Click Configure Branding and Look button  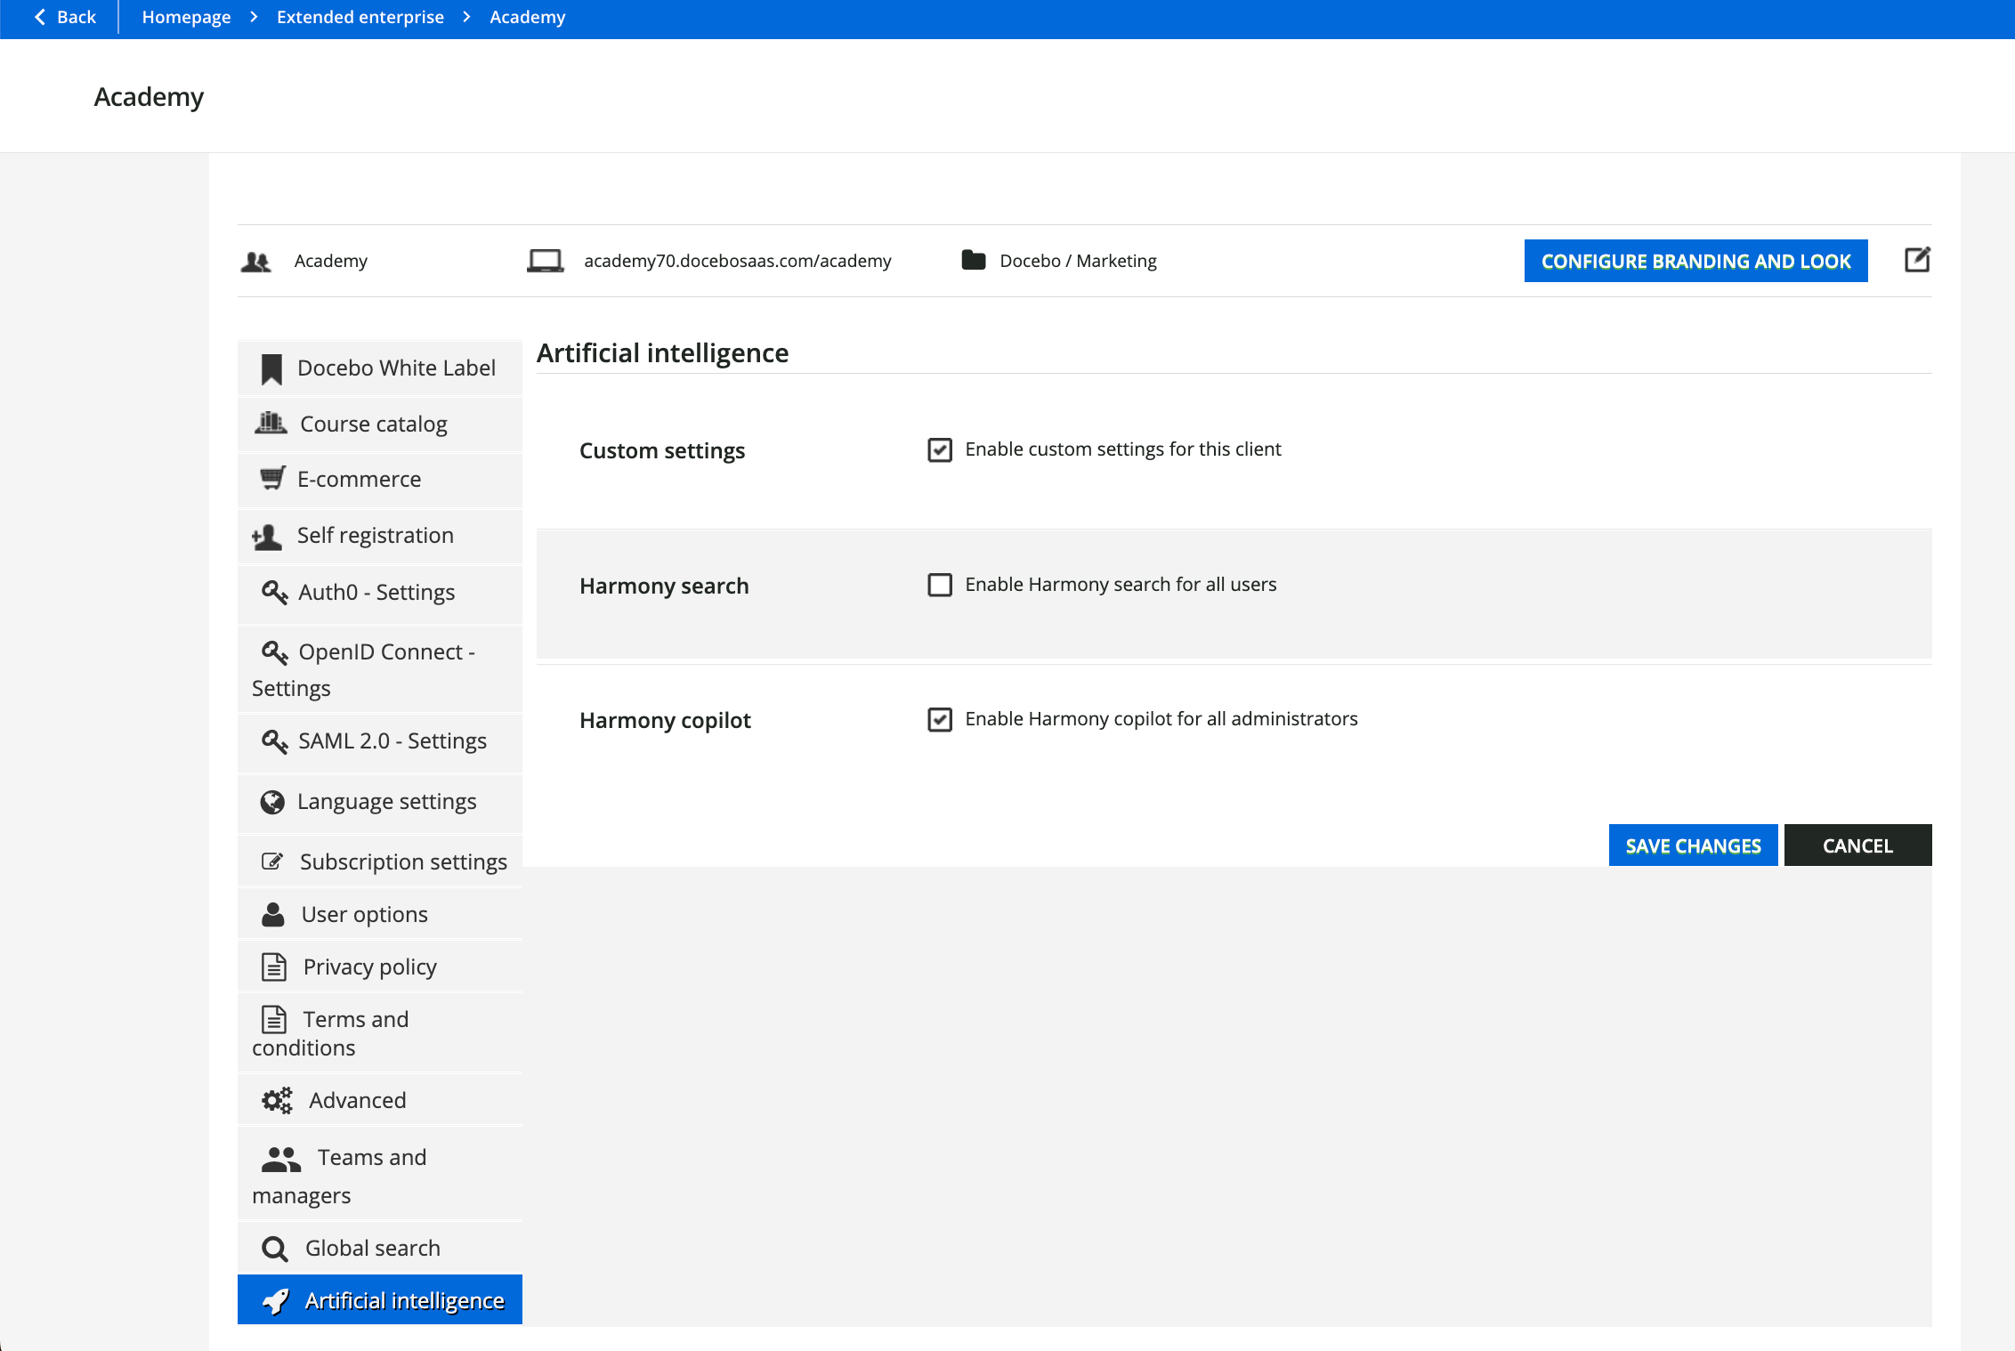pos(1695,261)
